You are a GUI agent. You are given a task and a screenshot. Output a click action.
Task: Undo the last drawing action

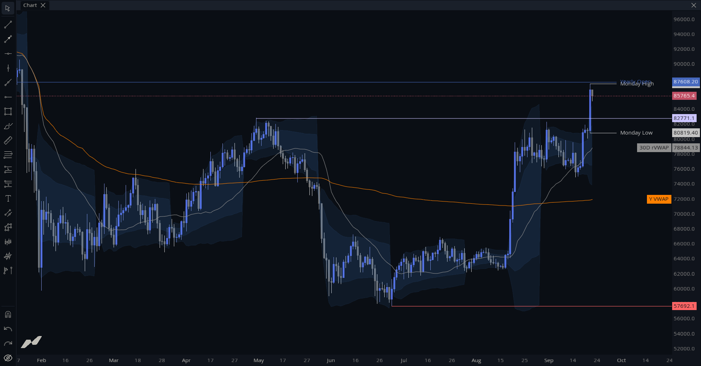click(8, 329)
